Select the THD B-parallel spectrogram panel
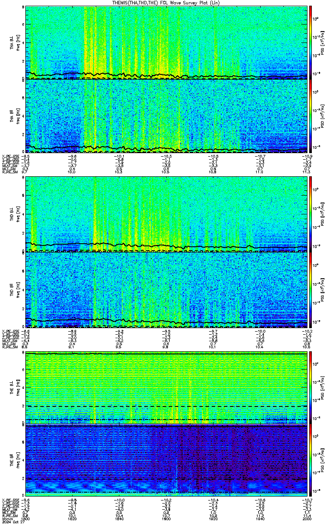328x525 pixels. (x=167, y=290)
